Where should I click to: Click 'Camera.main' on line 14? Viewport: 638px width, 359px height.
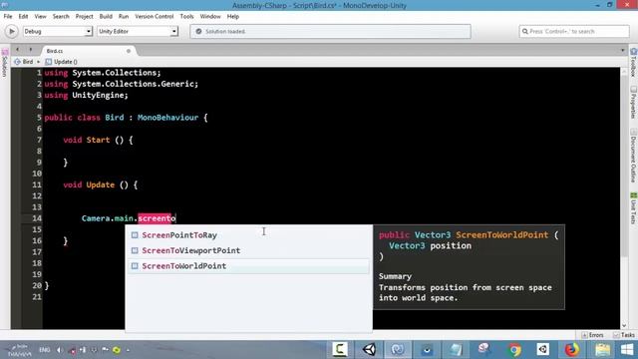click(x=108, y=218)
